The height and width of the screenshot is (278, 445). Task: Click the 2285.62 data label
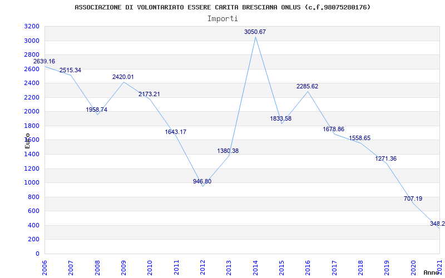coord(308,87)
